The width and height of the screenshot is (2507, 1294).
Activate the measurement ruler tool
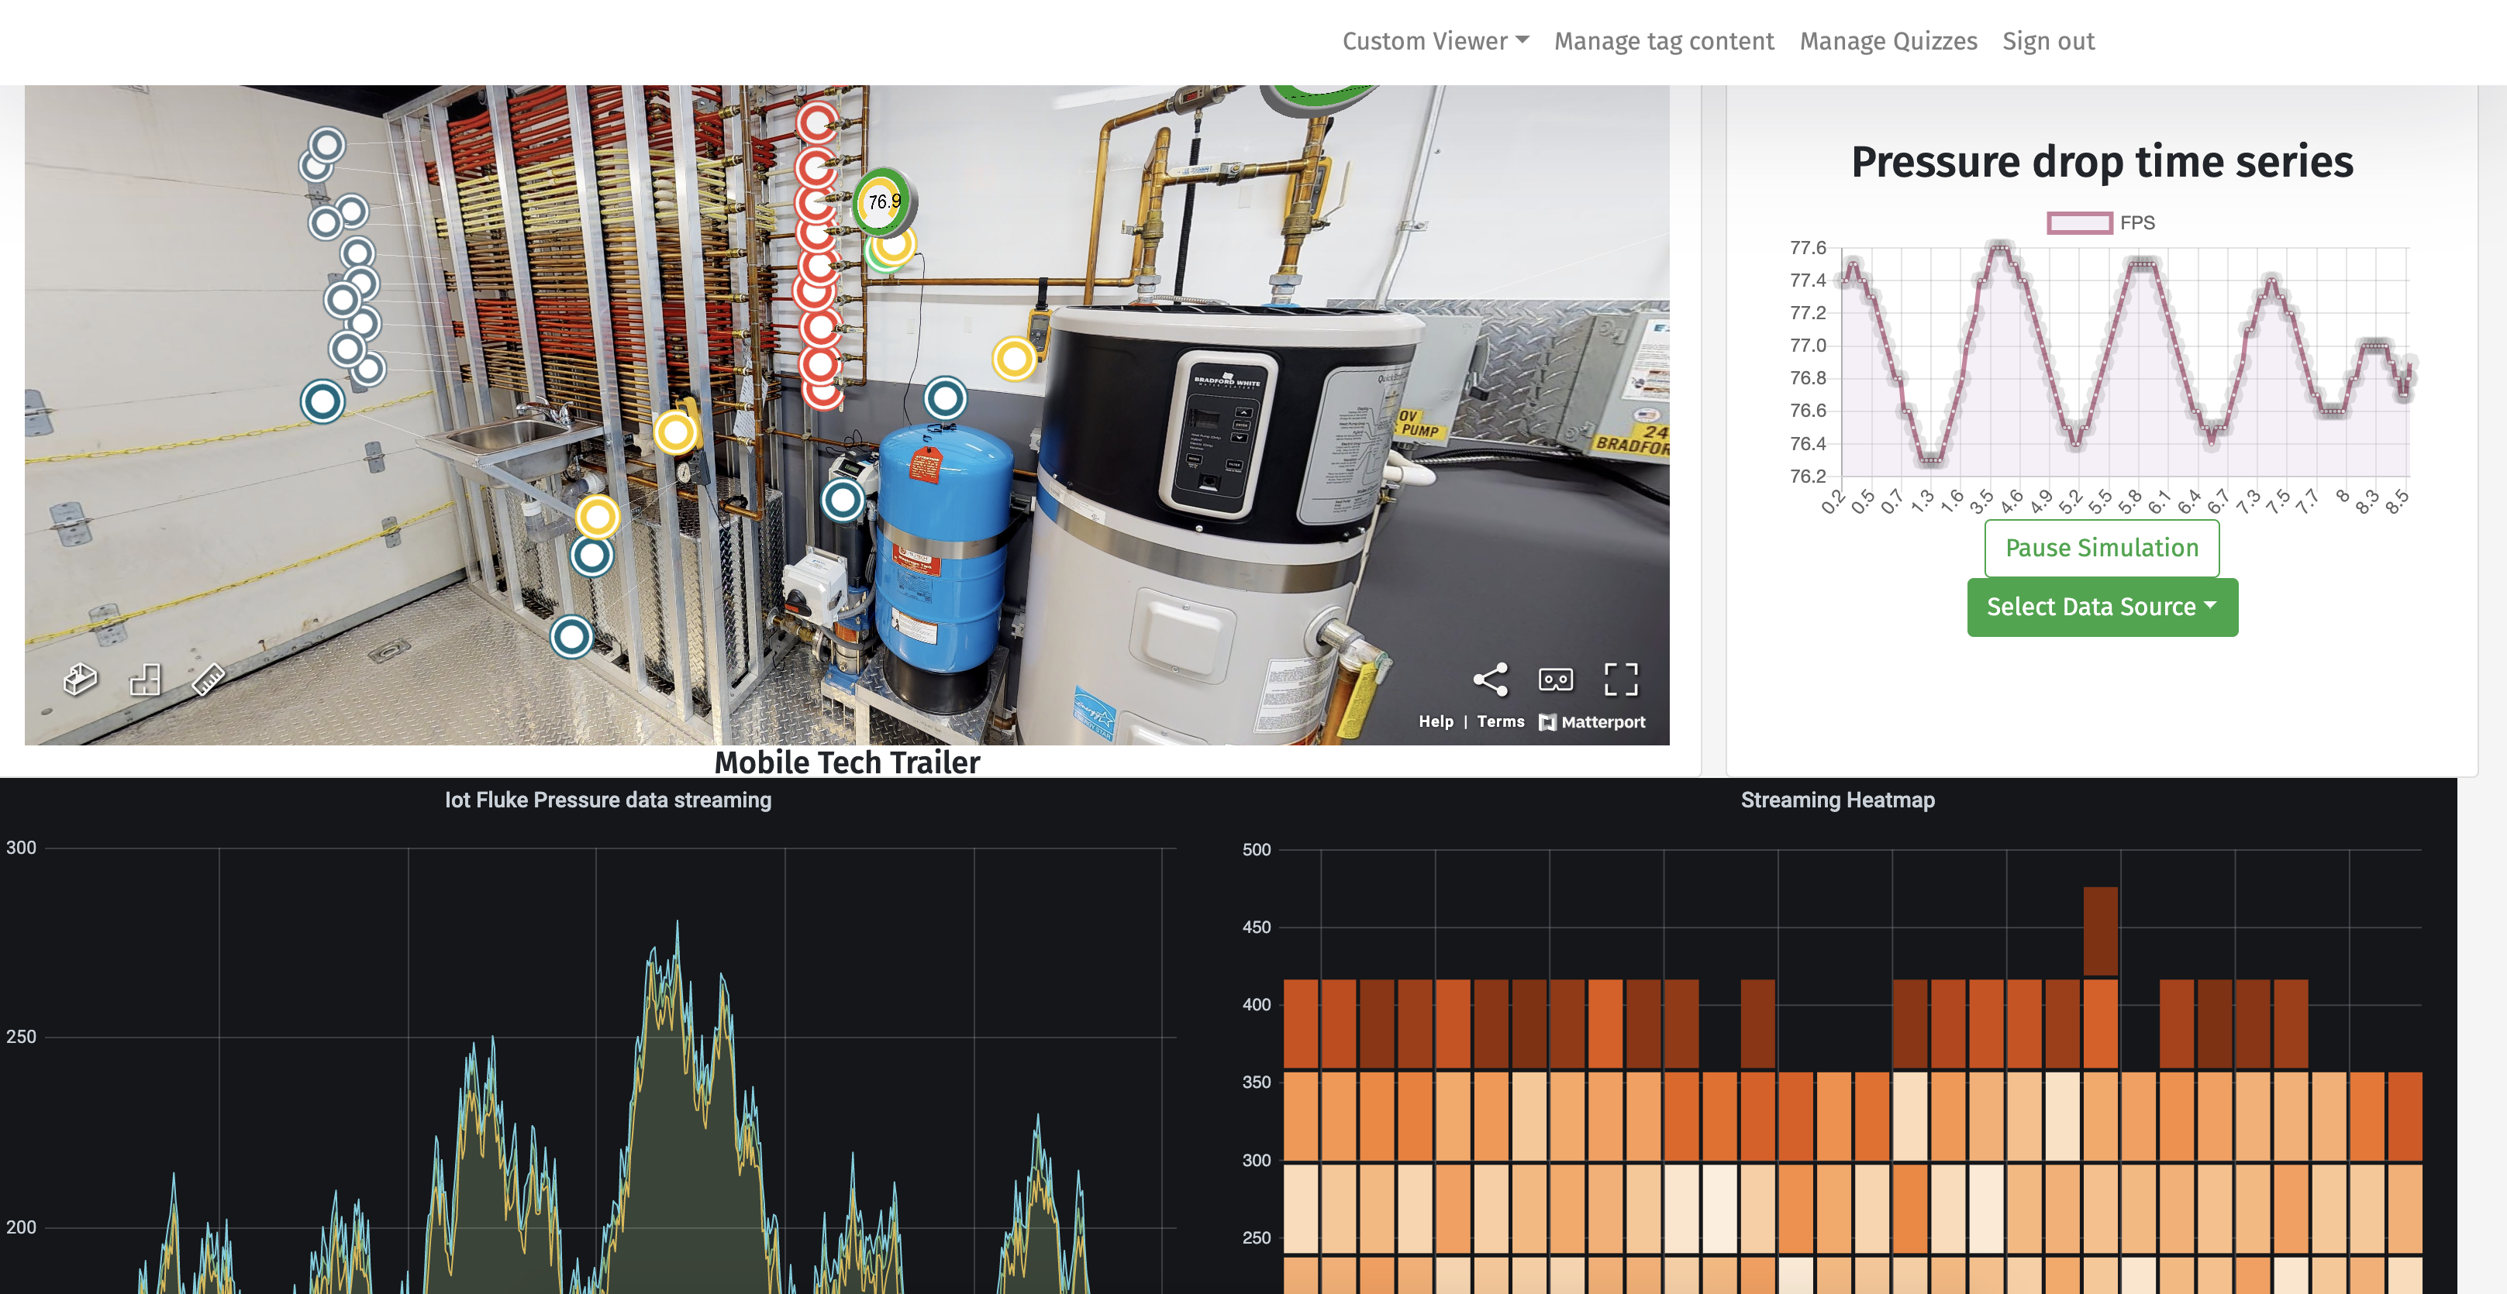click(209, 678)
